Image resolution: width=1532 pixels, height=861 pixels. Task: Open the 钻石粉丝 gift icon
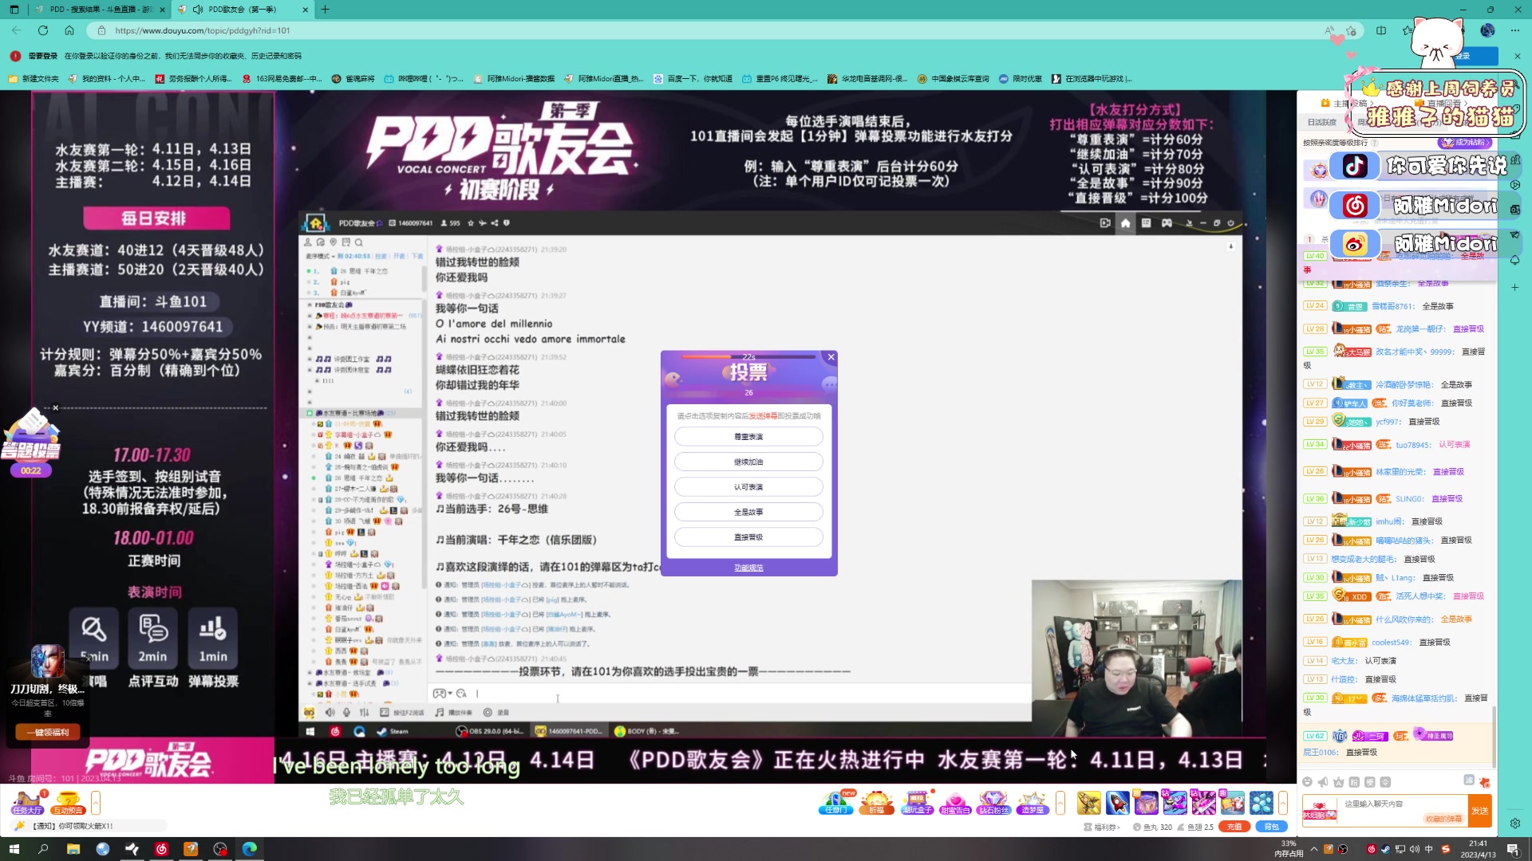pos(993,803)
